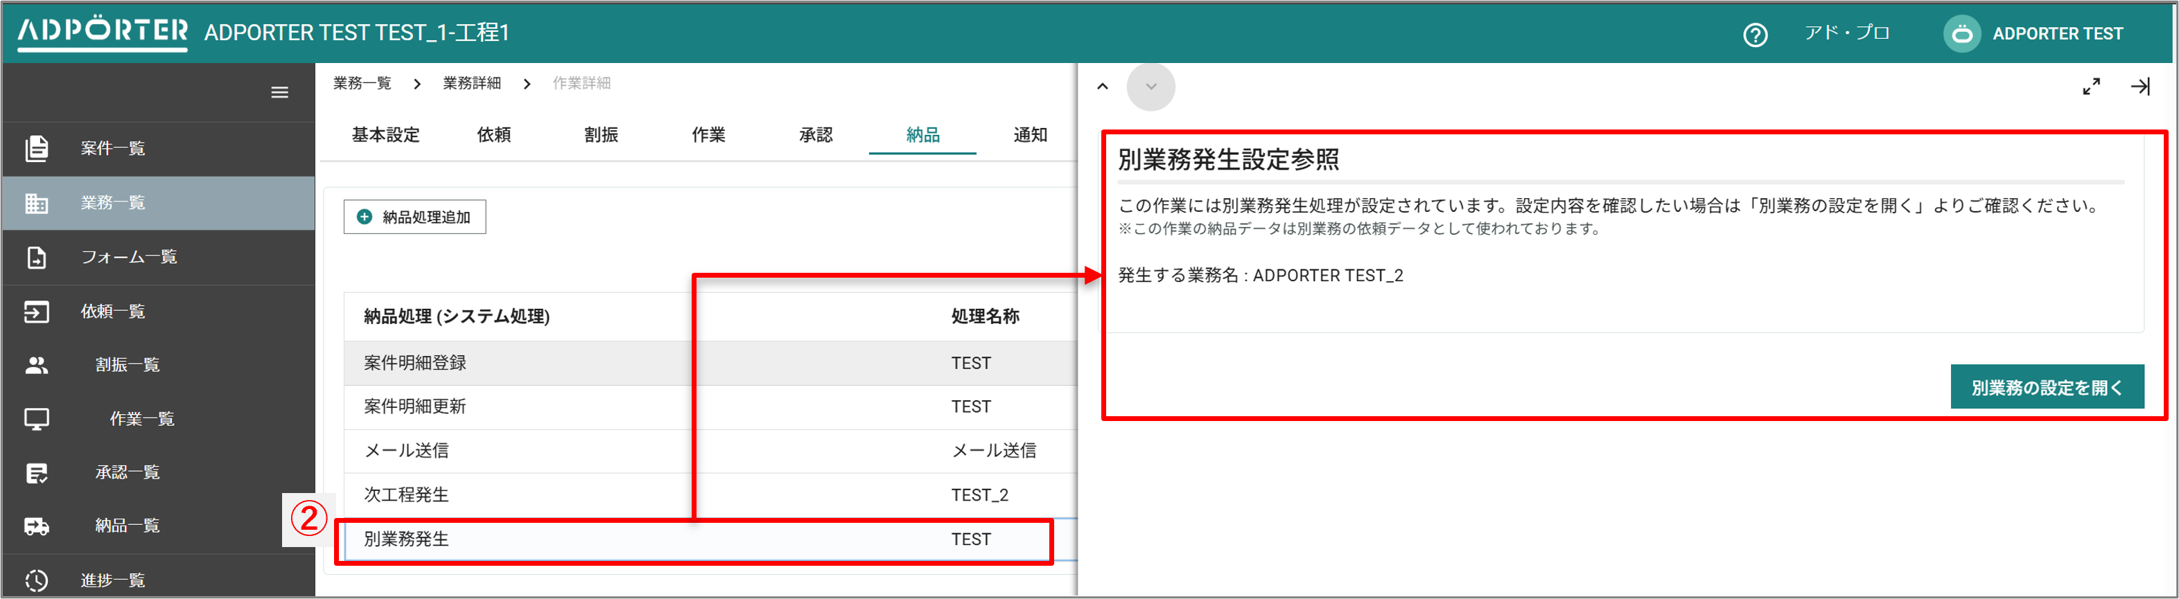This screenshot has height=599, width=2179.
Task: Open 案件一覧 from the sidebar
Action: (x=112, y=149)
